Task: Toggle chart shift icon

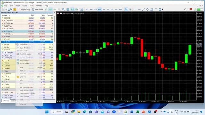Action: pos(77,9)
